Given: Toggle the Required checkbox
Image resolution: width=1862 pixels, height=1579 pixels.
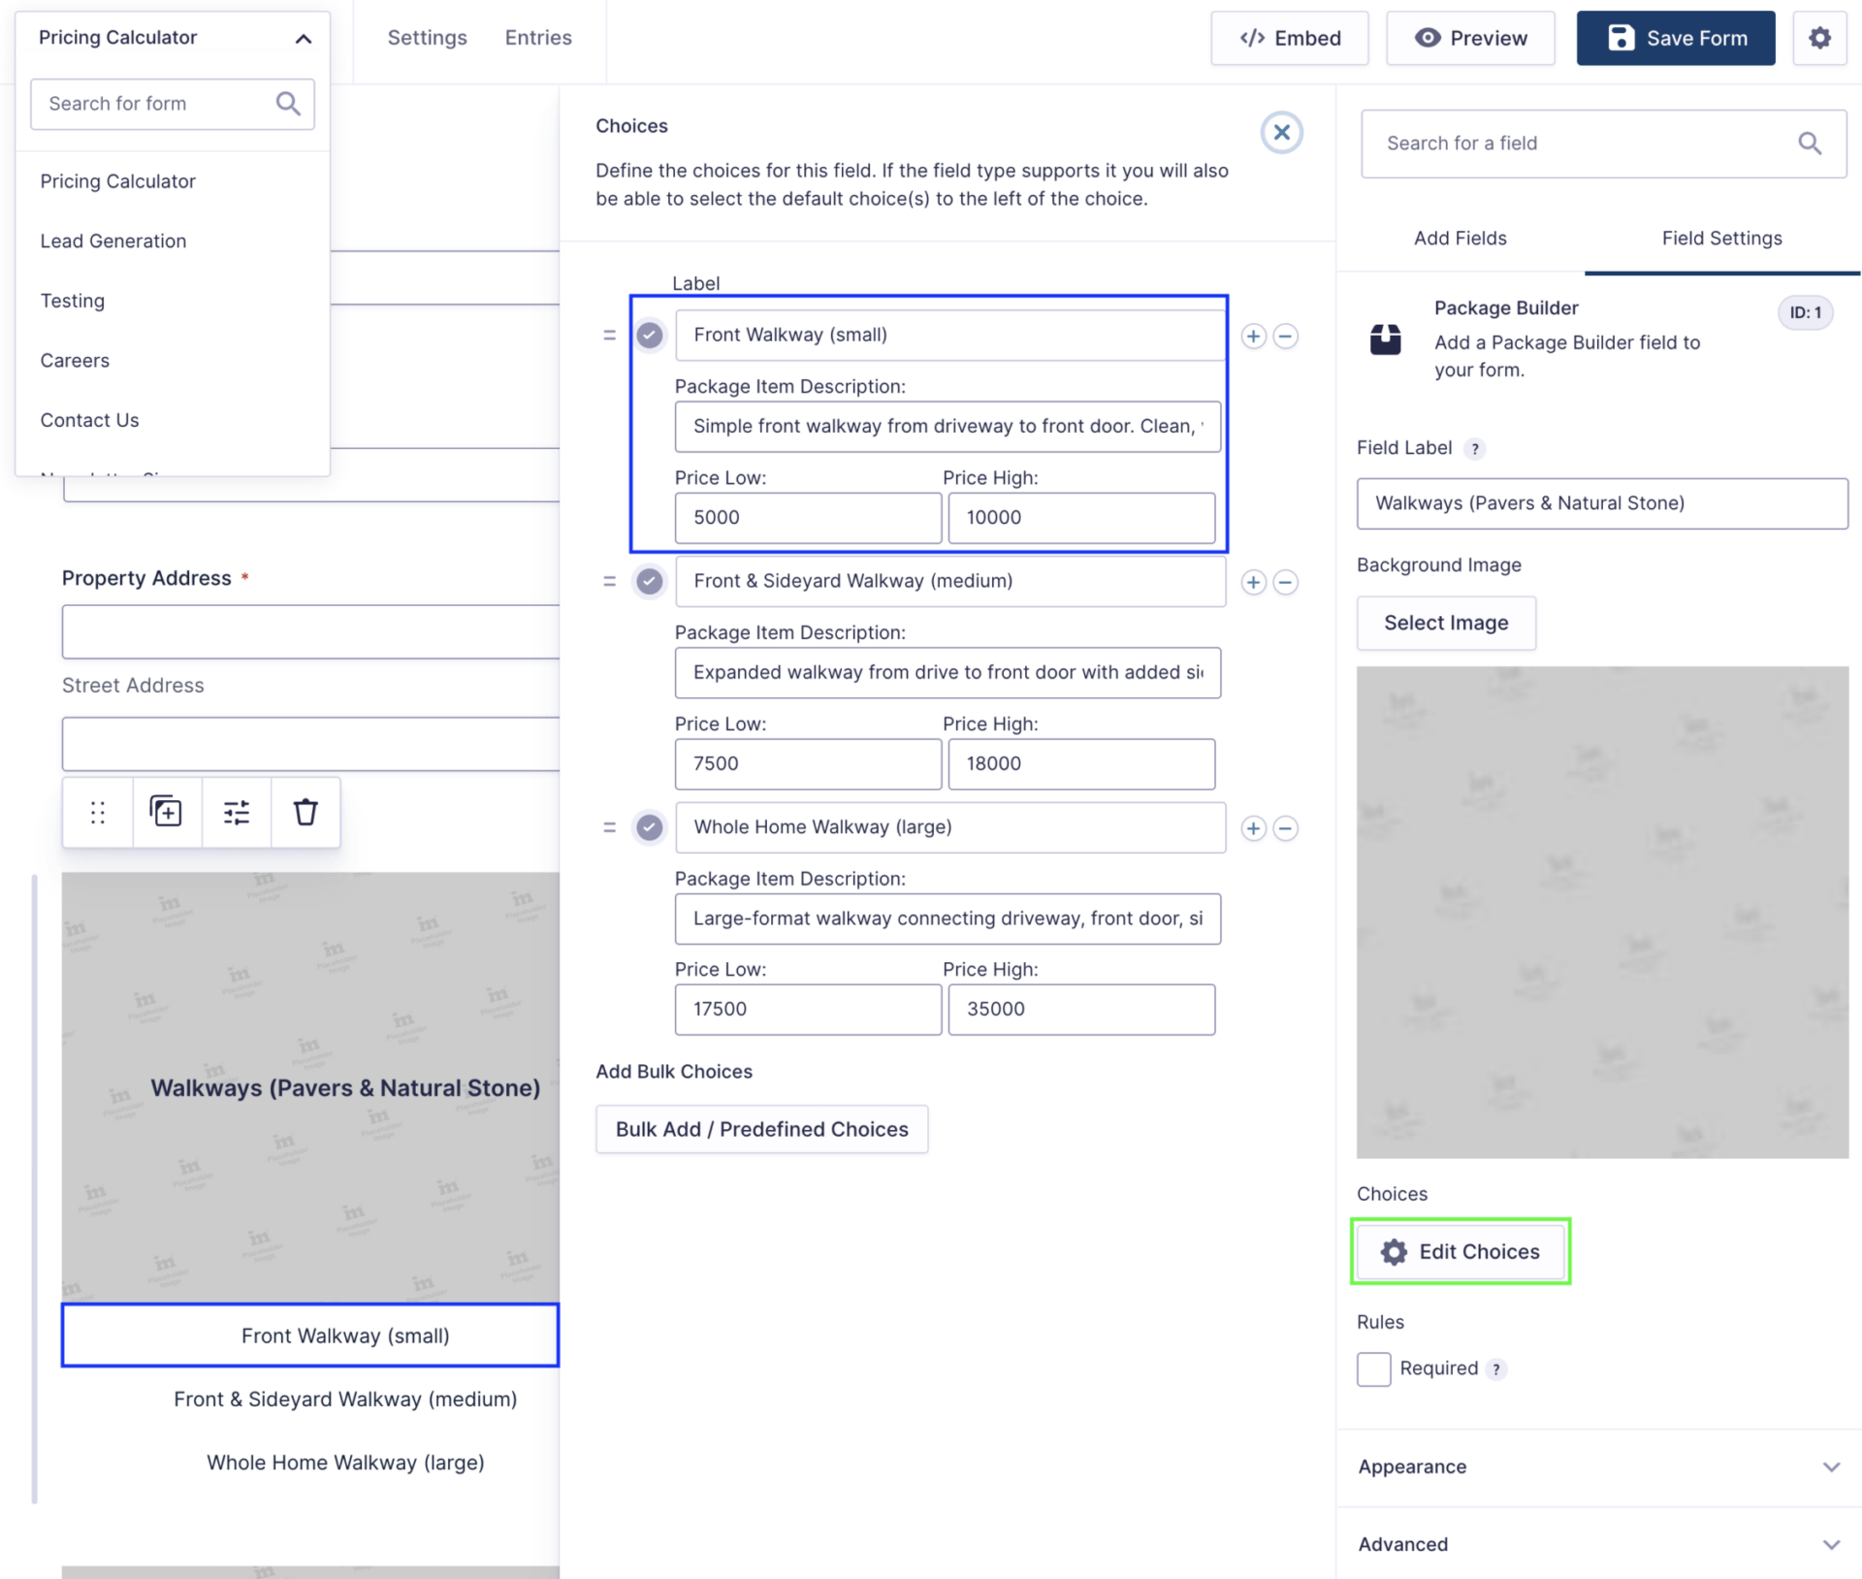Looking at the screenshot, I should pyautogui.click(x=1373, y=1369).
